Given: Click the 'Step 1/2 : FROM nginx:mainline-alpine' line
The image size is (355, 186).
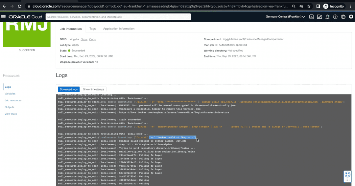Looking at the screenshot, I should [115, 144].
